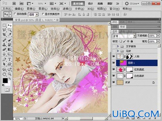Expand the 文字装饰 layer group
162x121 pixels.
118,46
